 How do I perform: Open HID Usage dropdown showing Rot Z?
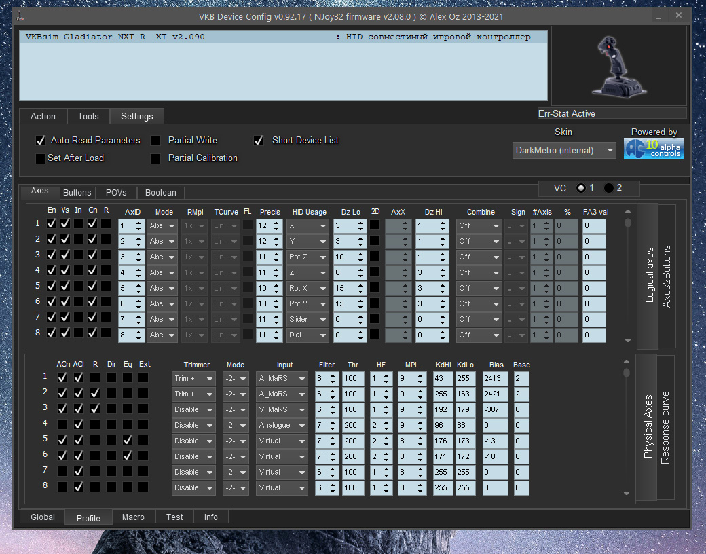[307, 257]
